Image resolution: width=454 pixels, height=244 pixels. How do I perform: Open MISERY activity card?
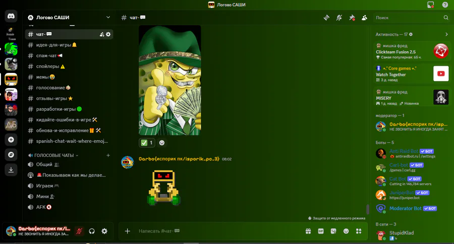click(x=412, y=97)
